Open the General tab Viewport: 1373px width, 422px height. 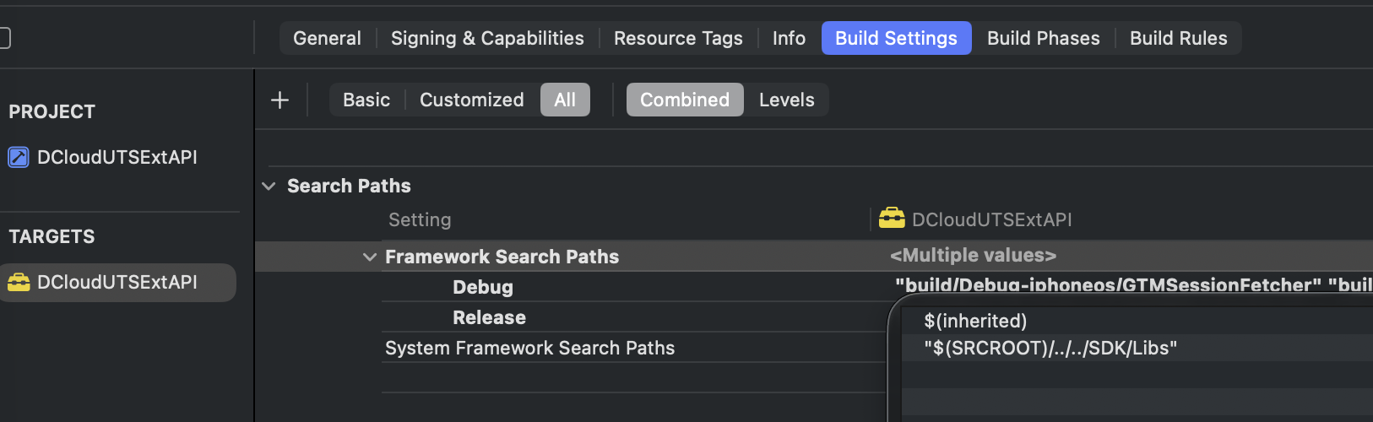point(327,38)
